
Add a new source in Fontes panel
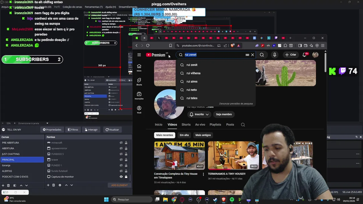[x=48, y=185]
